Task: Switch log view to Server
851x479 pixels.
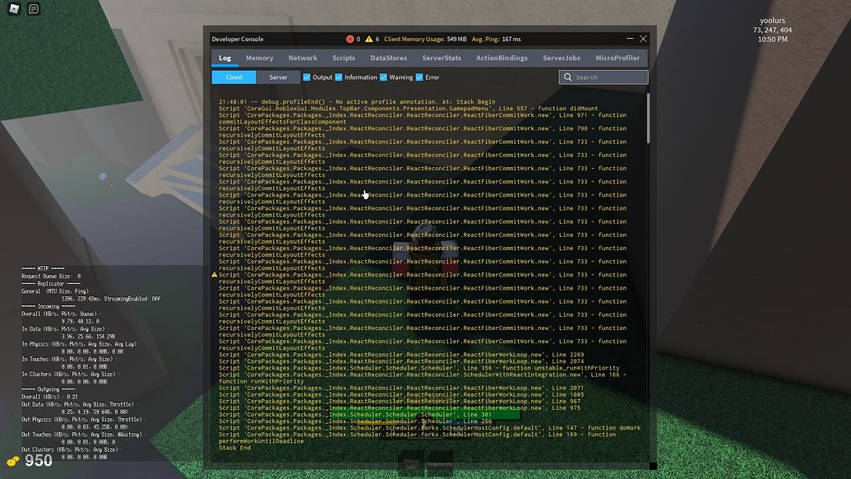Action: tap(278, 77)
